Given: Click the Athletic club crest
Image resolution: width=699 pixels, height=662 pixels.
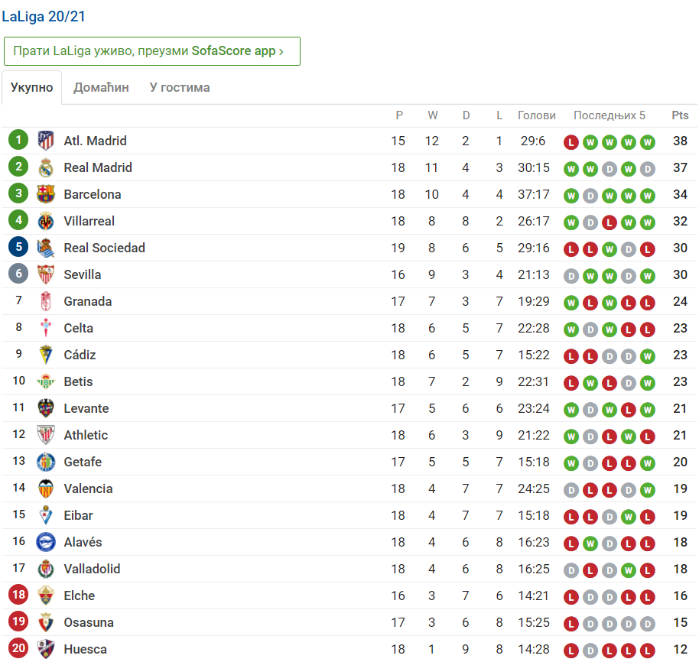Looking at the screenshot, I should (46, 435).
